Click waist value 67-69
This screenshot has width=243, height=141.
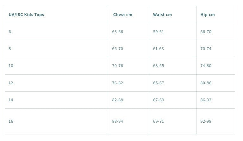(159, 100)
